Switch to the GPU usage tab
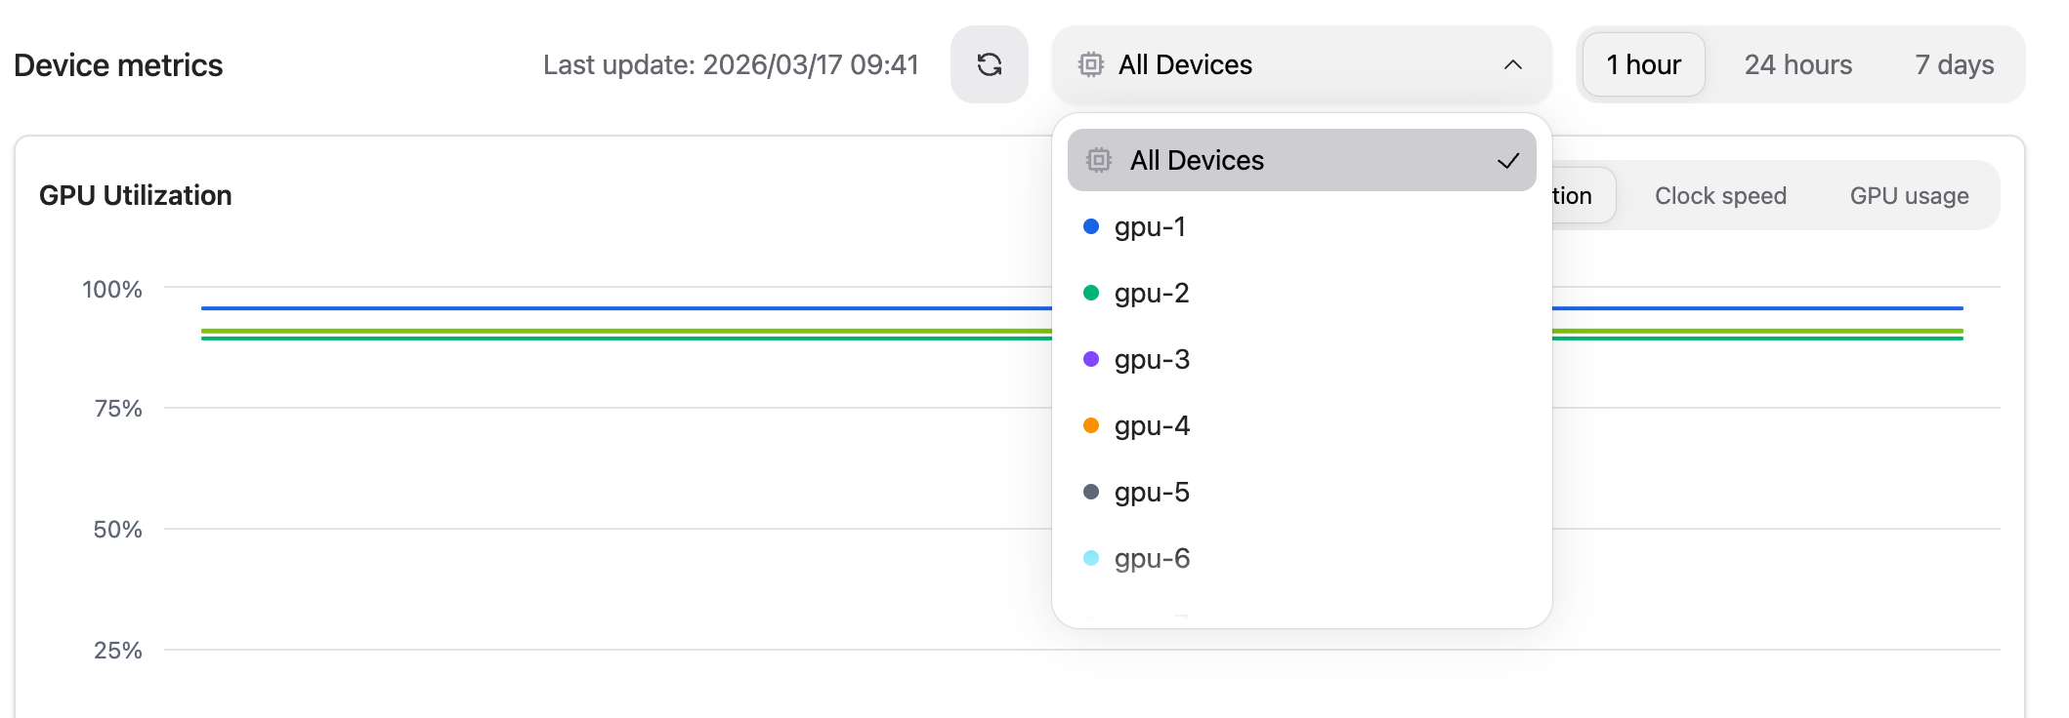The height and width of the screenshot is (718, 2069). 1909,195
